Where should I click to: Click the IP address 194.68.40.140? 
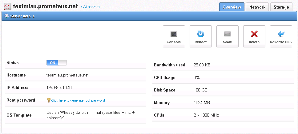pos(59,87)
